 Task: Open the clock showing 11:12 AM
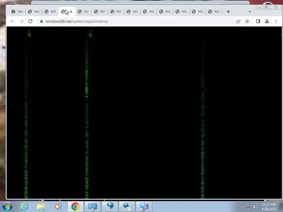click(269, 207)
